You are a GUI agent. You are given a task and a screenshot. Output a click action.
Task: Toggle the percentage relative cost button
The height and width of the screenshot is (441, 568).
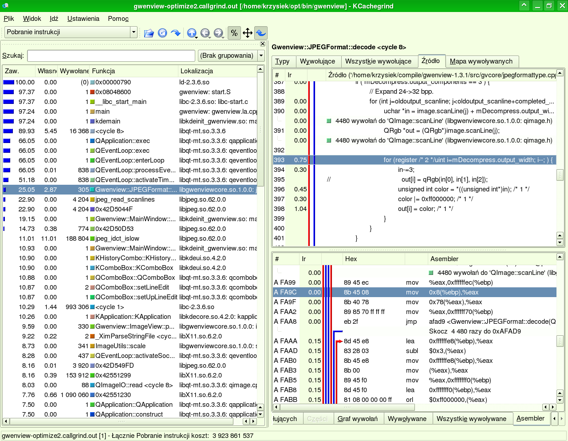(234, 33)
